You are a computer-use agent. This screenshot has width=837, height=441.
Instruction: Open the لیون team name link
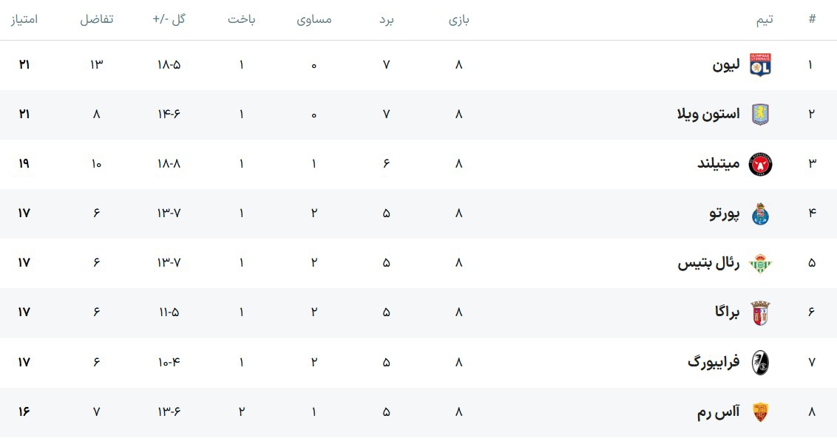[725, 65]
